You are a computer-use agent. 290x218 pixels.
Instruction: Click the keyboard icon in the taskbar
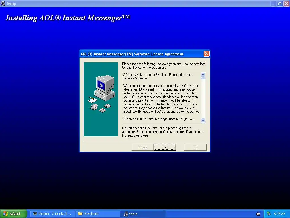(x=258, y=214)
